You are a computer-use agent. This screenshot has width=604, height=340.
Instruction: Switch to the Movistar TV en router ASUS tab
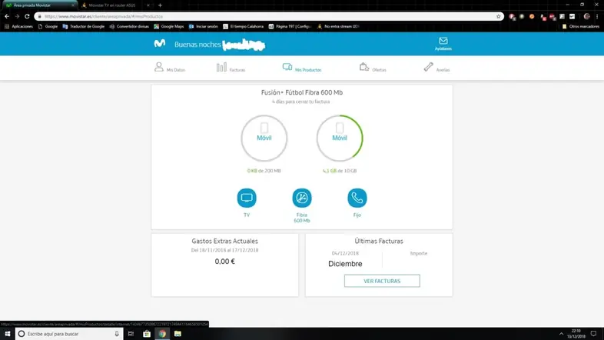click(112, 5)
